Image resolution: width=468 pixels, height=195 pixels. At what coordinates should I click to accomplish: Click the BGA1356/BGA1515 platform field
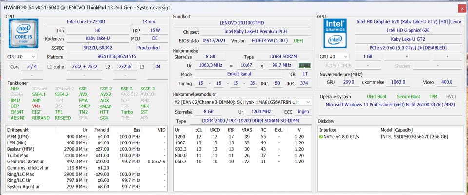click(117, 57)
